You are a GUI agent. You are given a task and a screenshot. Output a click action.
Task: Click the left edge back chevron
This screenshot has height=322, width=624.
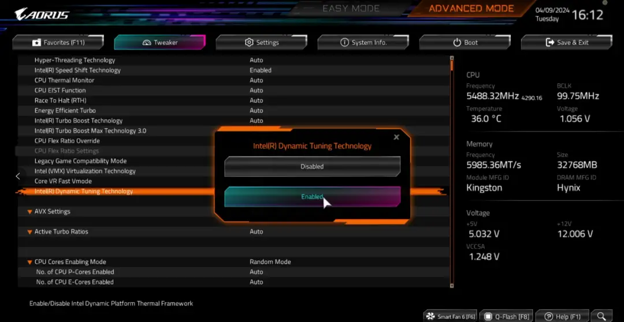click(x=18, y=176)
